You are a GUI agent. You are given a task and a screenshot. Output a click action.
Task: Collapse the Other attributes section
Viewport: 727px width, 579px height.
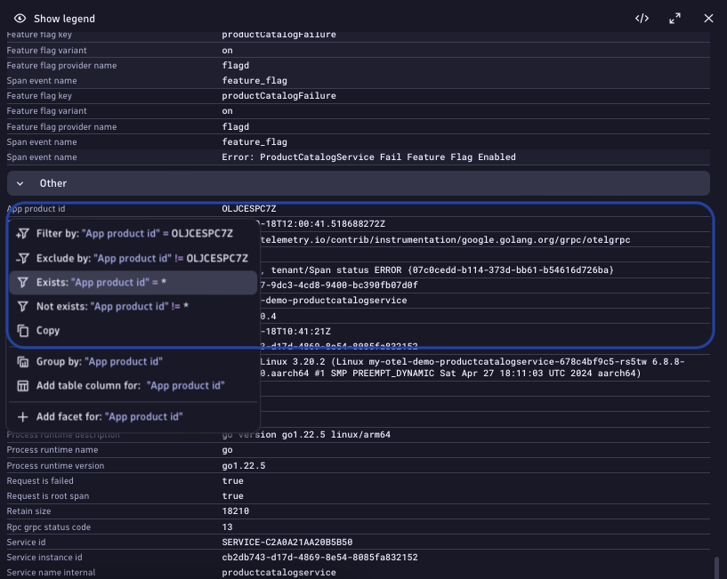pos(20,183)
